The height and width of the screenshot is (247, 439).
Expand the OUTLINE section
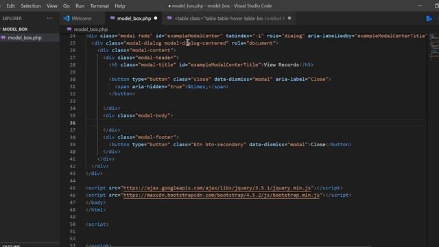(11, 246)
